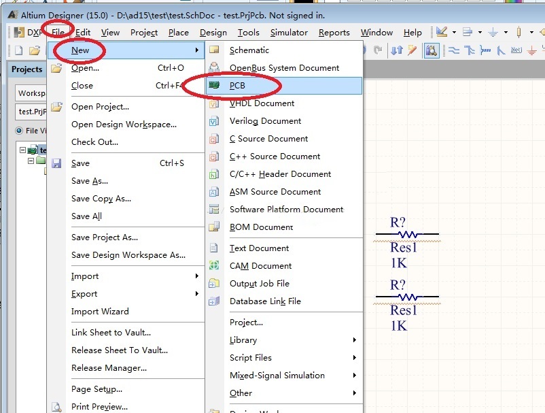545x413 pixels.
Task: Click the new document icon in toolbar
Action: (18, 50)
